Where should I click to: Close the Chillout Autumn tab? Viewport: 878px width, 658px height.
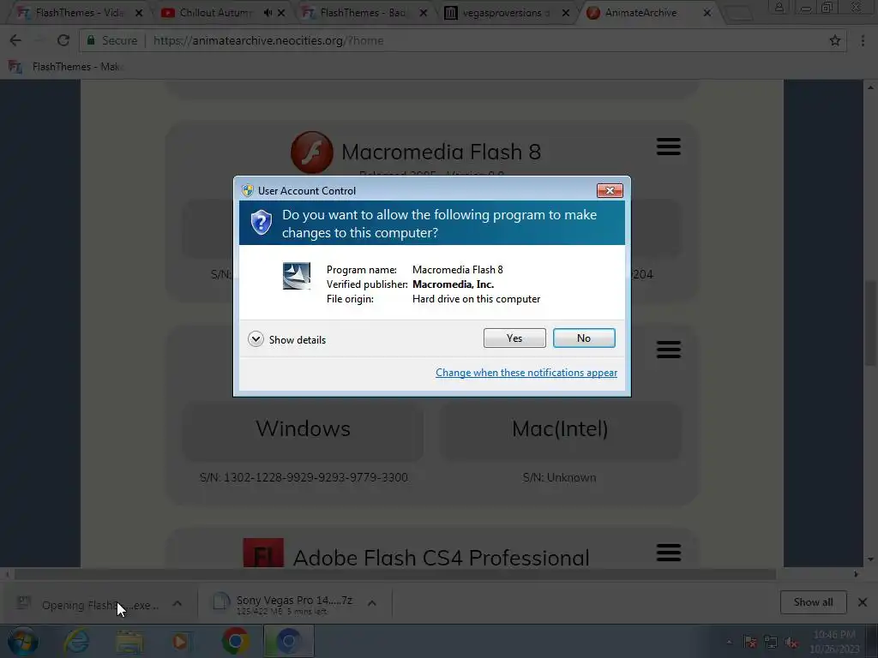click(281, 12)
